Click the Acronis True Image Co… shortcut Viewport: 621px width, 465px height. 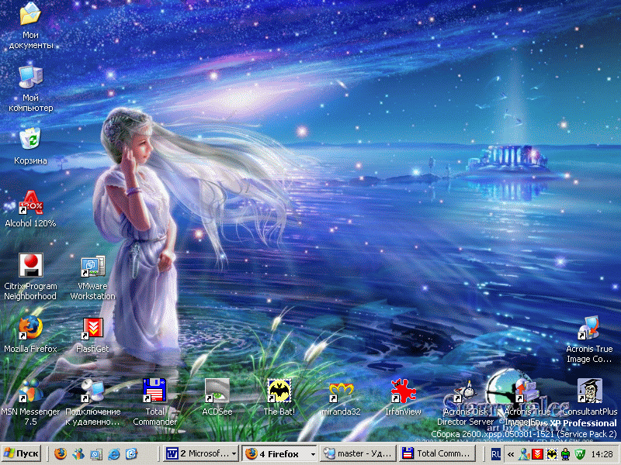click(x=590, y=328)
